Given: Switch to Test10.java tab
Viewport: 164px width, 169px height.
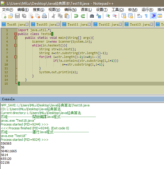Looking at the screenshot, I should tap(45, 24).
